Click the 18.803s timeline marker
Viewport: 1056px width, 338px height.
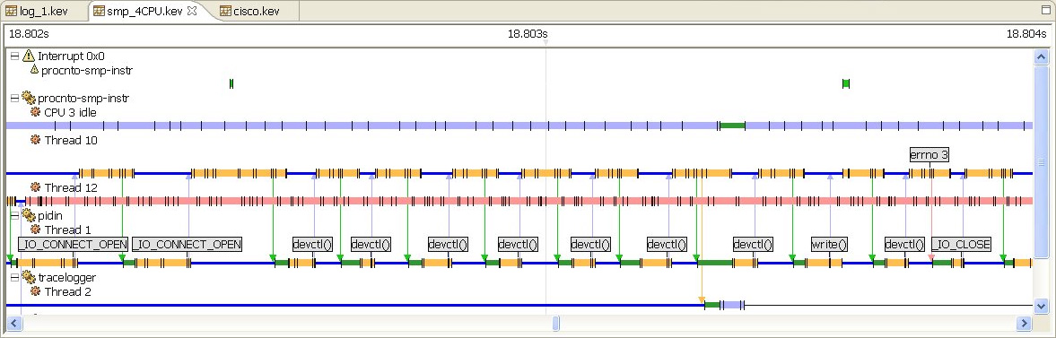546,42
